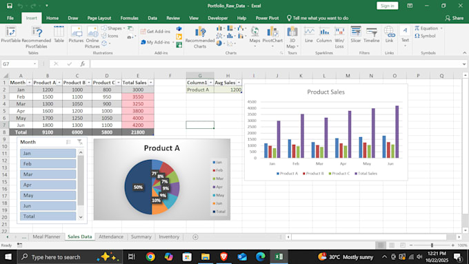This screenshot has width=469, height=264.
Task: Clear filter on Month slicer
Action: tap(79, 142)
